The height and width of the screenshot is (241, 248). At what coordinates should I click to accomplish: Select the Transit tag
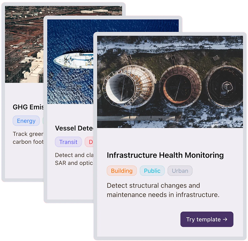[x=68, y=142]
